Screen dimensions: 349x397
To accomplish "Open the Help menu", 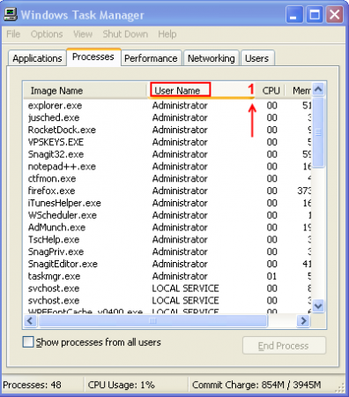I will coord(167,34).
